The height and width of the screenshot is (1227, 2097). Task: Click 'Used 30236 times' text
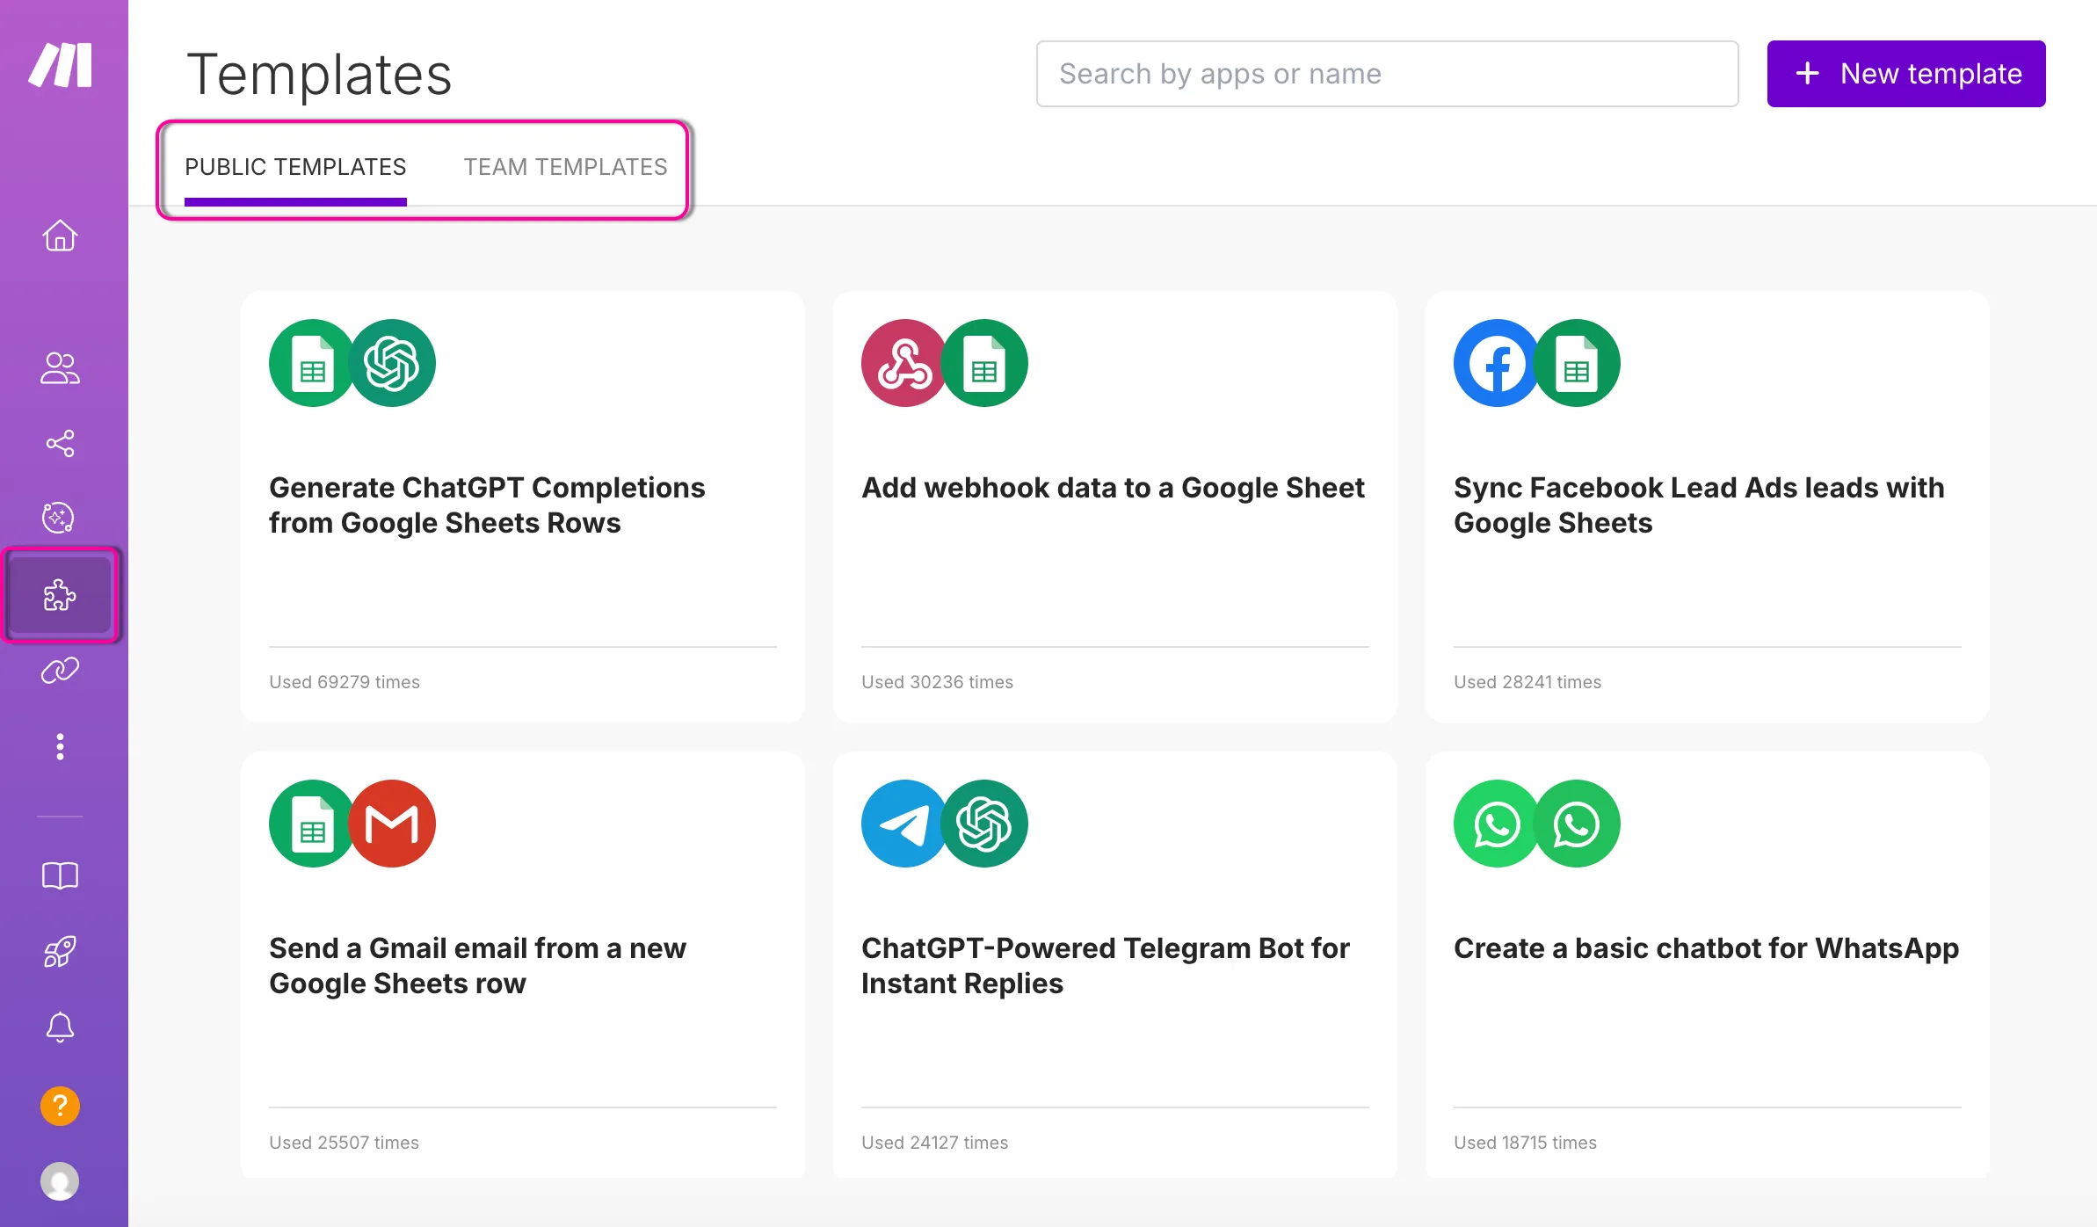pos(937,682)
